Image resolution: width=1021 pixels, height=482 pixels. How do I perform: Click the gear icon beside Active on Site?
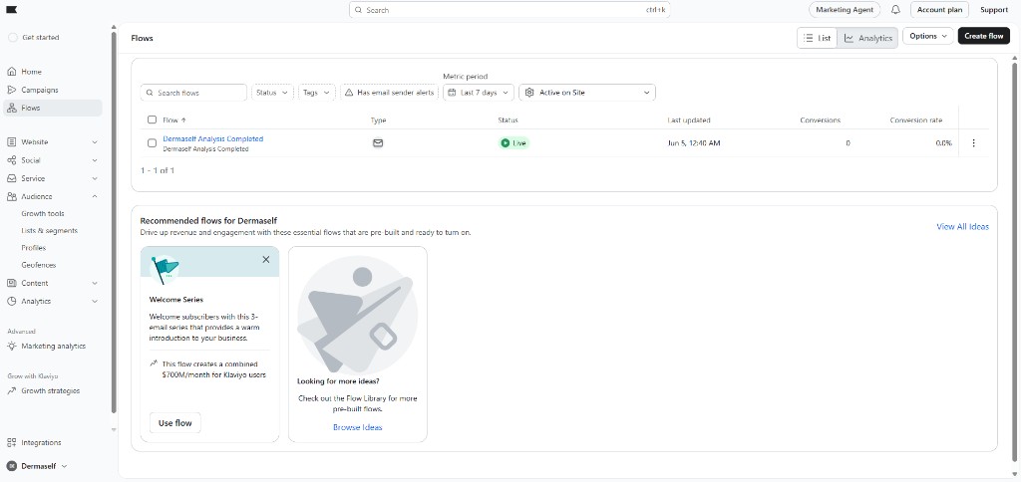(x=529, y=93)
